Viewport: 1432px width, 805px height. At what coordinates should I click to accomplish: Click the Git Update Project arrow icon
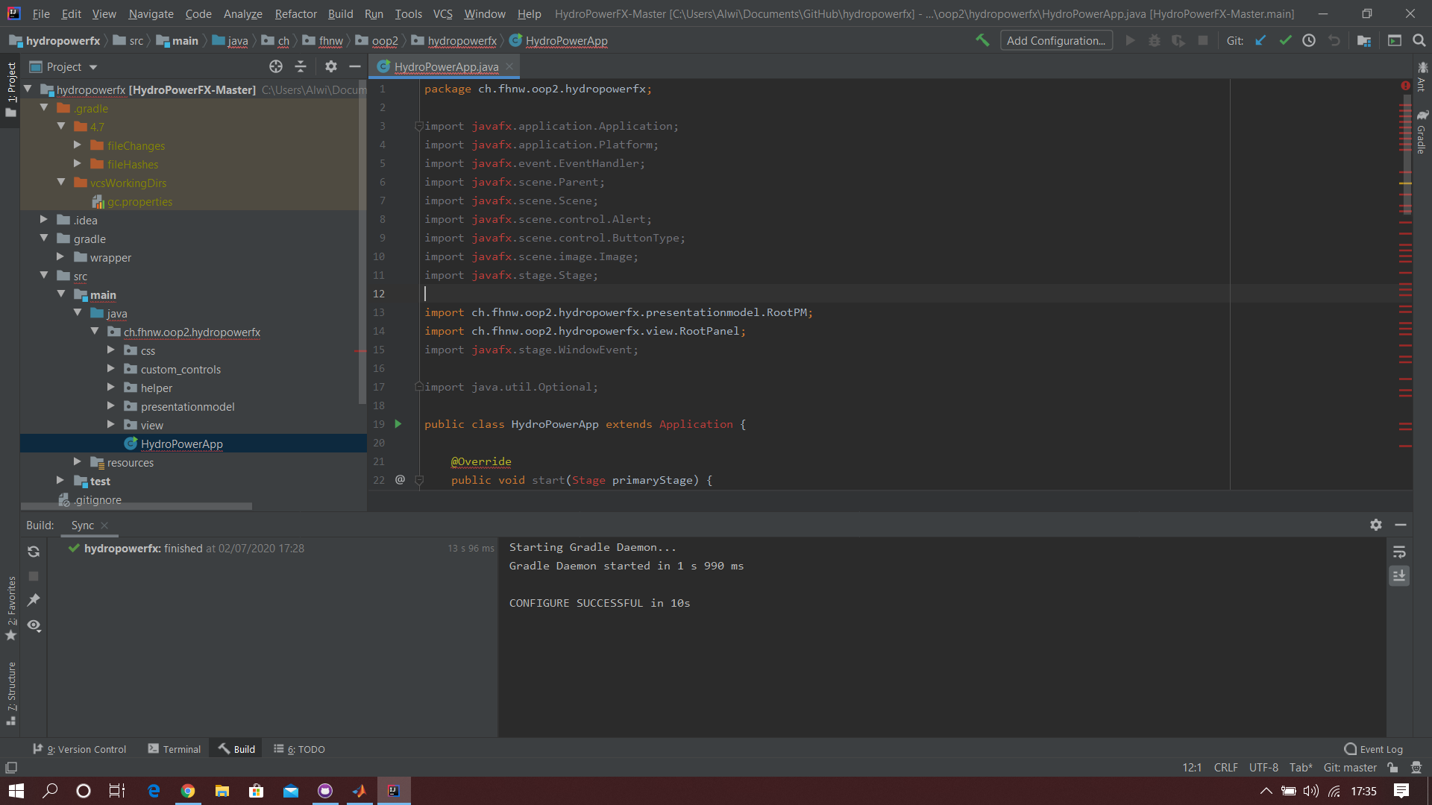click(1260, 40)
